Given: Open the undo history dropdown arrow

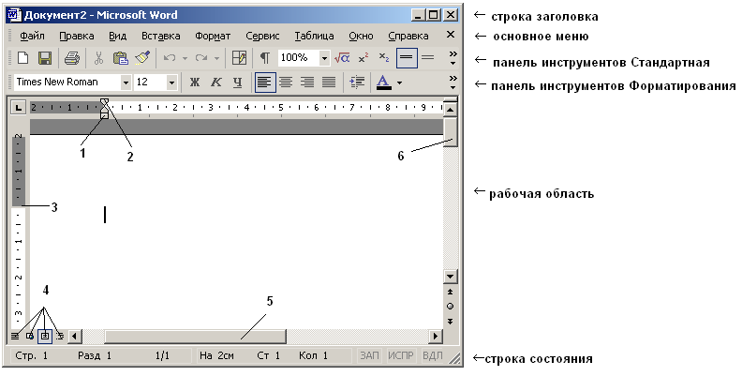Looking at the screenshot, I should (x=185, y=58).
